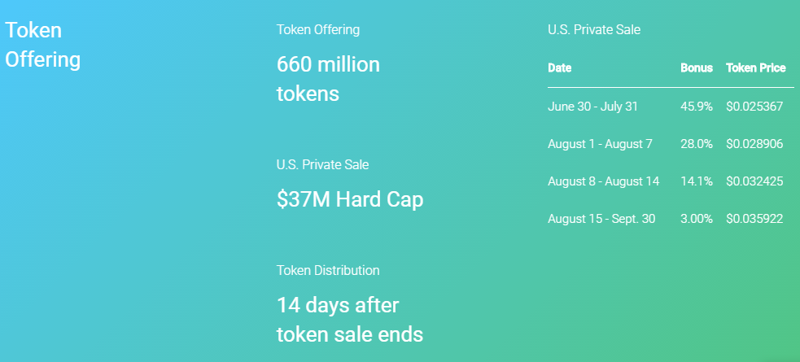Select the August 8 - August 14 row
The image size is (800, 362).
[x=671, y=181]
